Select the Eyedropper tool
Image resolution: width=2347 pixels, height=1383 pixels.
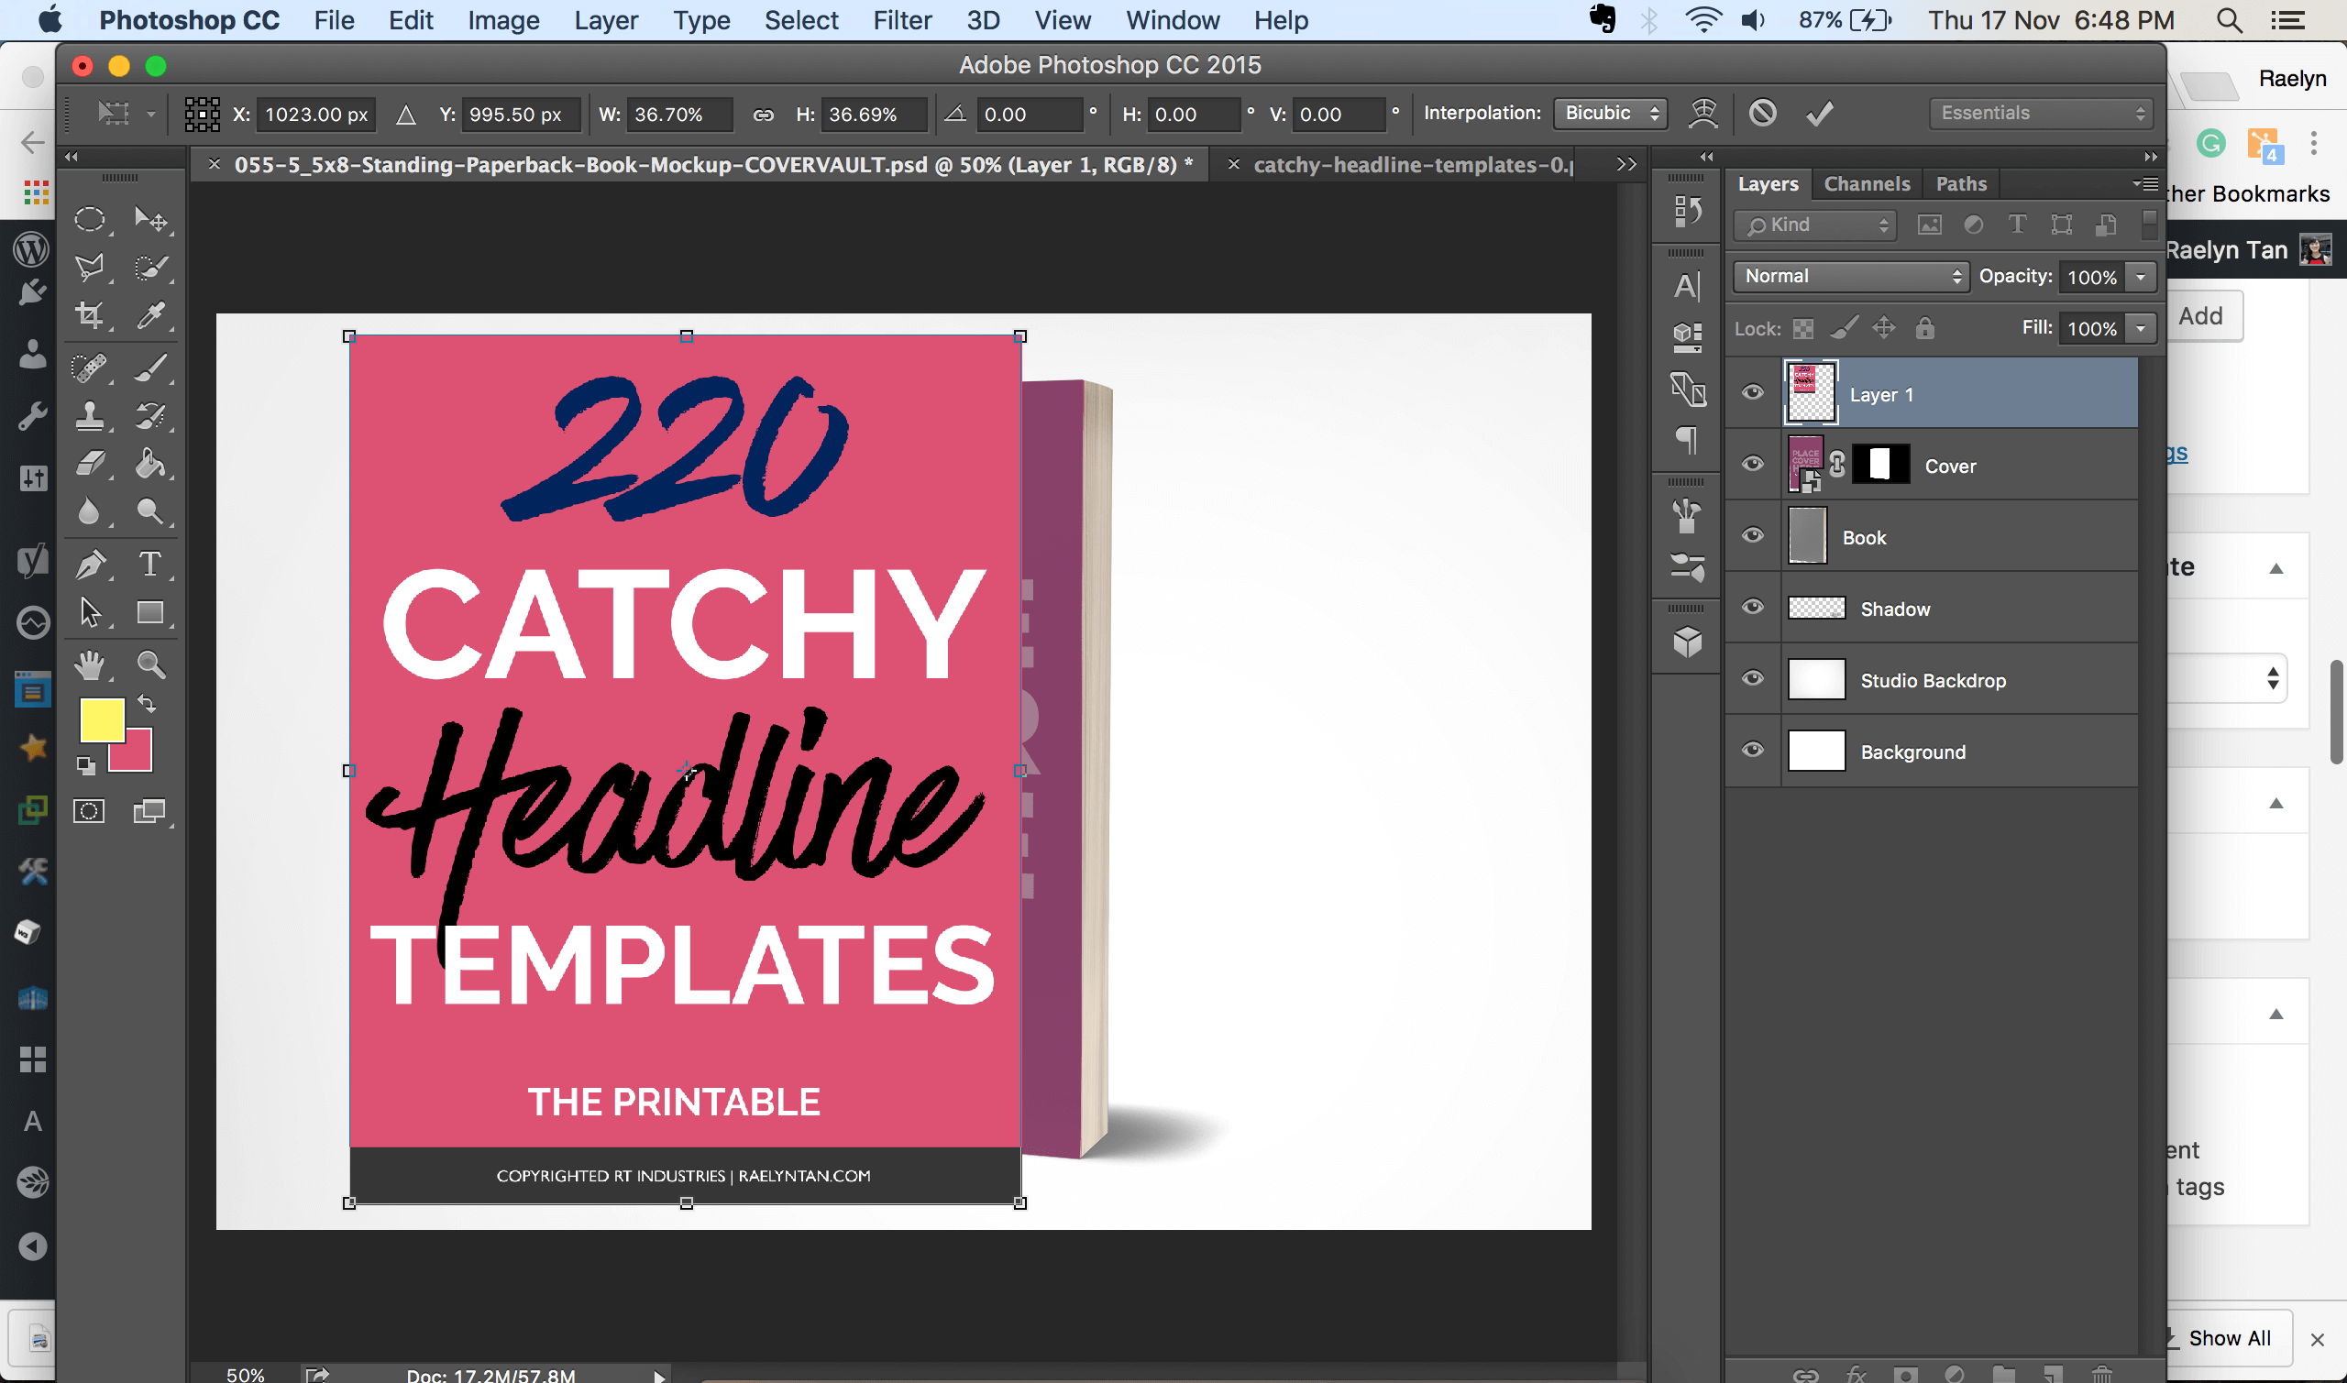149,316
